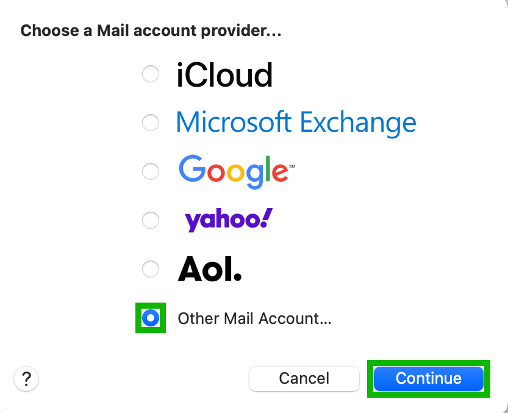The height and width of the screenshot is (413, 508).
Task: Click the Microsoft Exchange logo text
Action: (296, 123)
